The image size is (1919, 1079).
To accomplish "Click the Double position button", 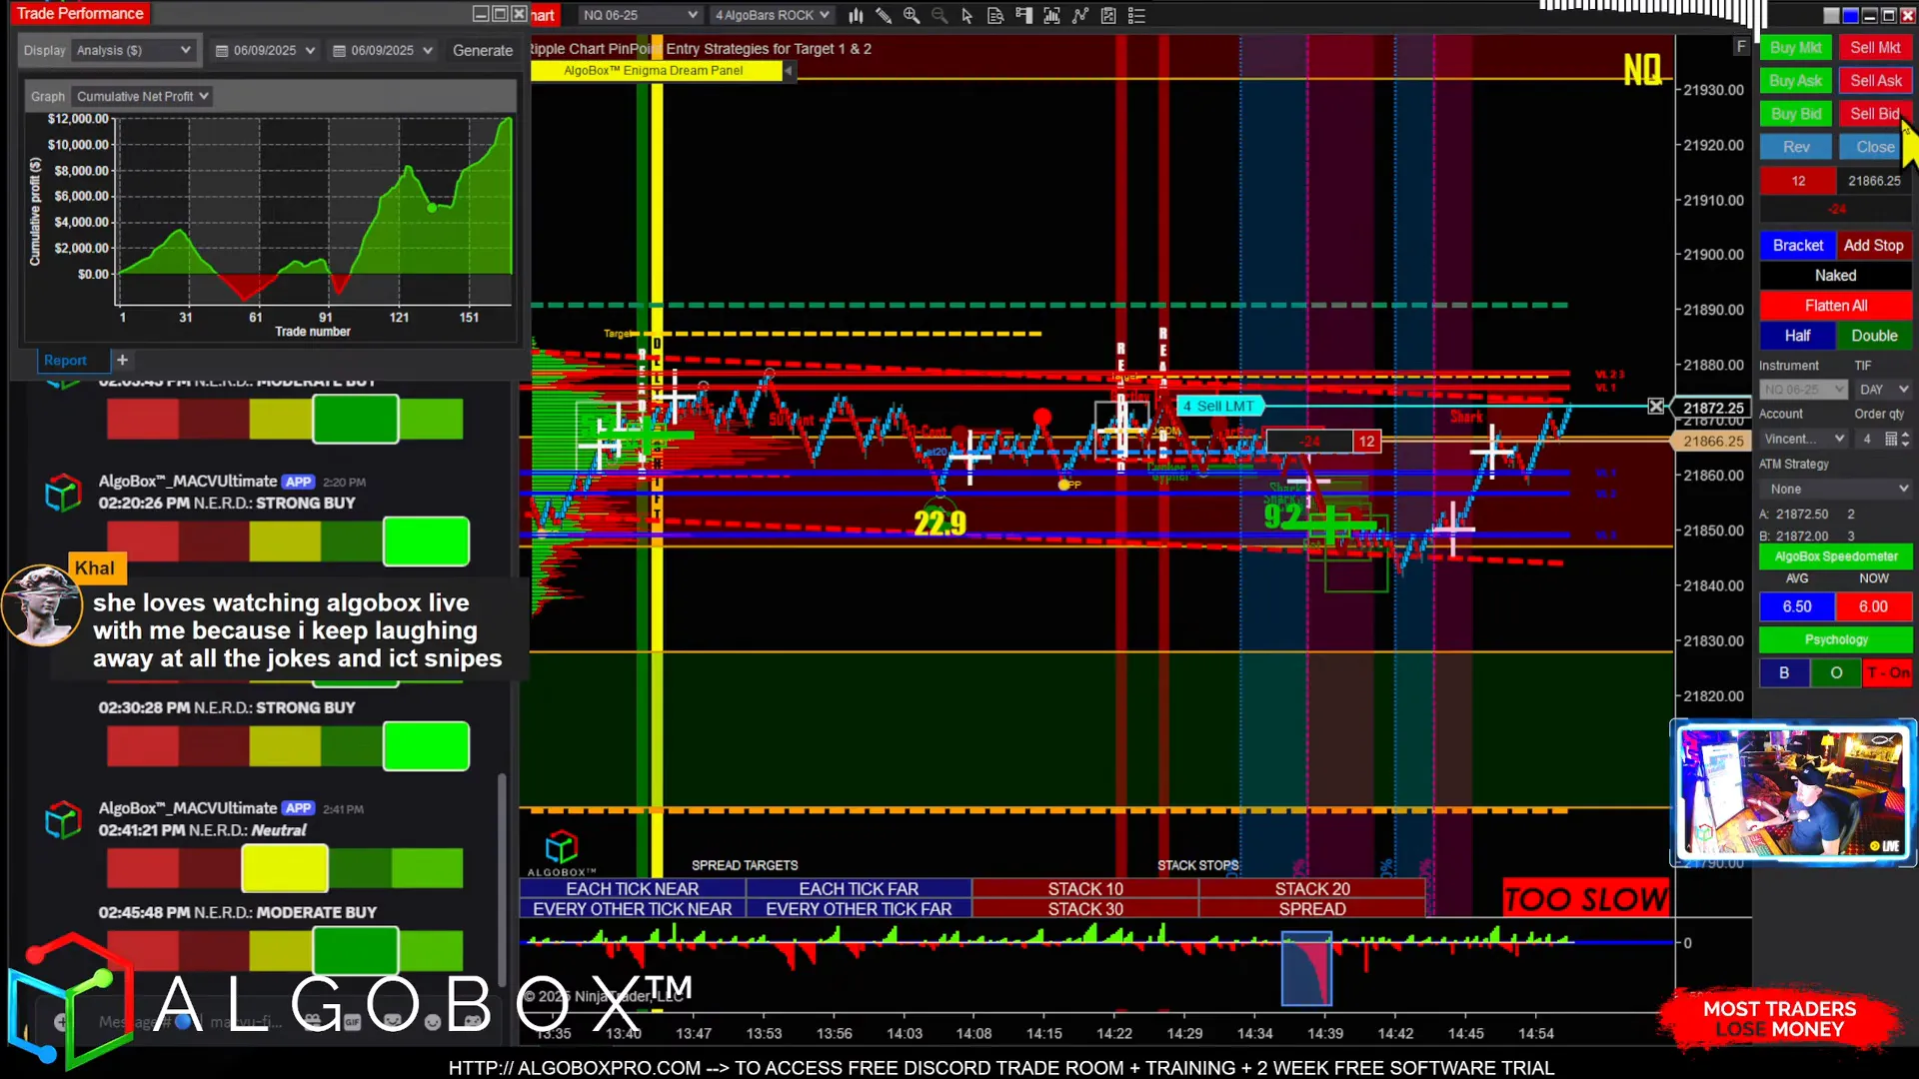I will click(1874, 336).
